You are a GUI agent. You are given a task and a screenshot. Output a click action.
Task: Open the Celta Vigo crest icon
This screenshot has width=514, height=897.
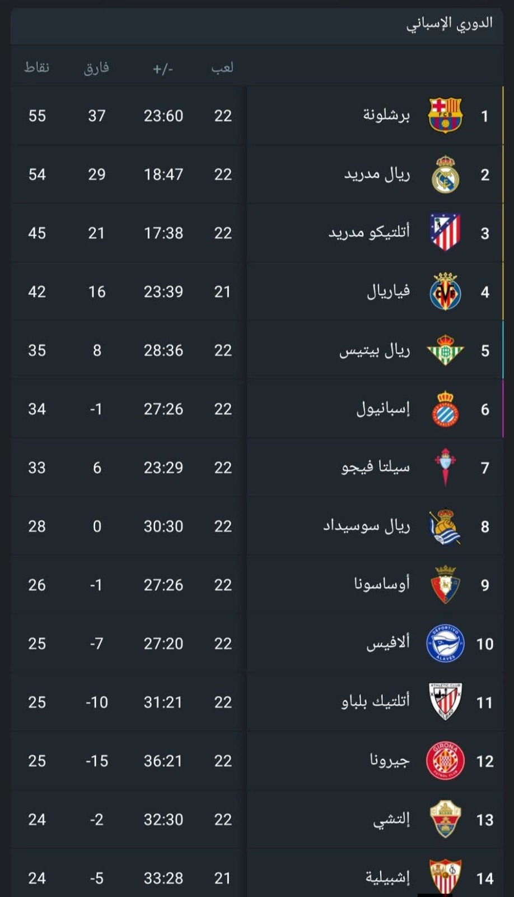[445, 468]
